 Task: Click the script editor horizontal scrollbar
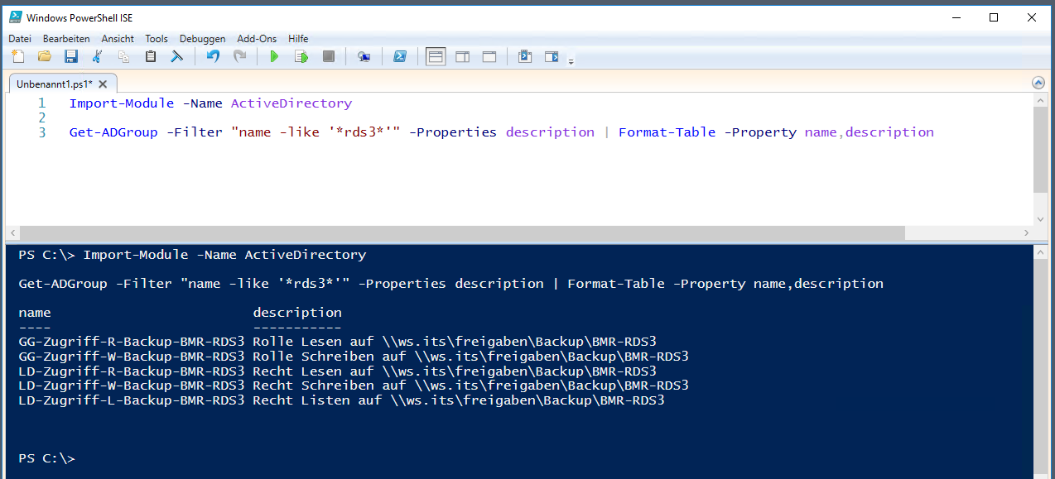click(519, 233)
